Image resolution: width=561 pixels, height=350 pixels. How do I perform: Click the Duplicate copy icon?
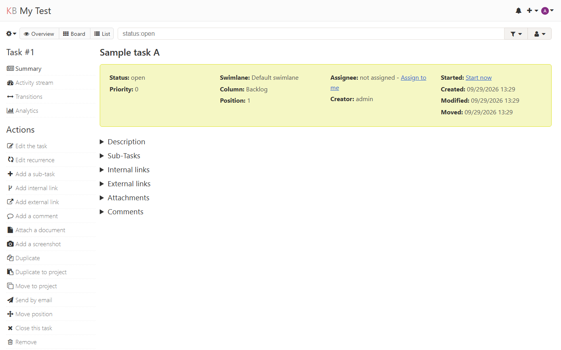coord(10,258)
